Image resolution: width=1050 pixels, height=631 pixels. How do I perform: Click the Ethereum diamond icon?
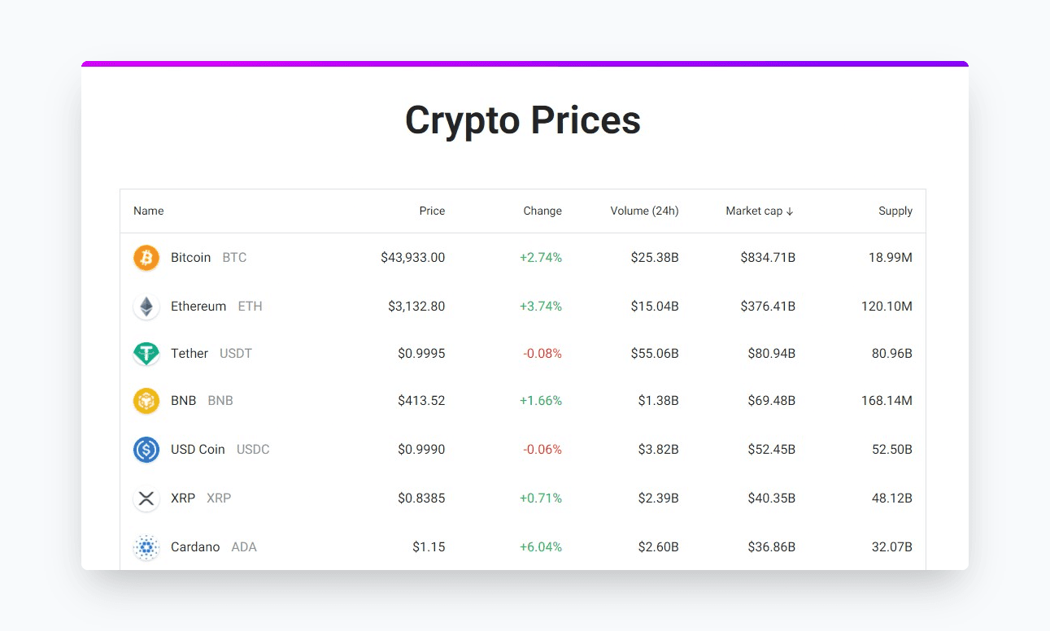(x=146, y=307)
